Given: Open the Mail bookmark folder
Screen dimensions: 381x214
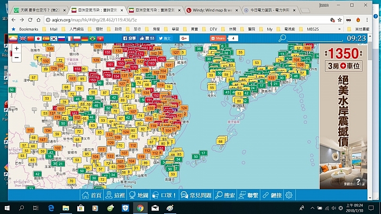Looking at the screenshot, I should click(x=50, y=29).
